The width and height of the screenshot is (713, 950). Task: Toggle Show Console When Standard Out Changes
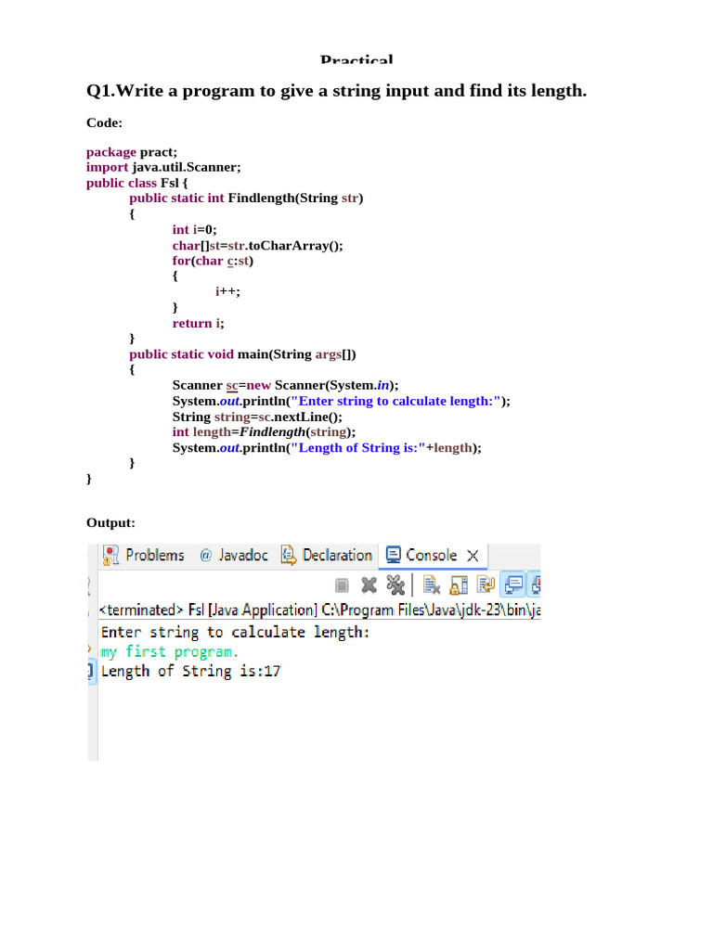point(512,584)
